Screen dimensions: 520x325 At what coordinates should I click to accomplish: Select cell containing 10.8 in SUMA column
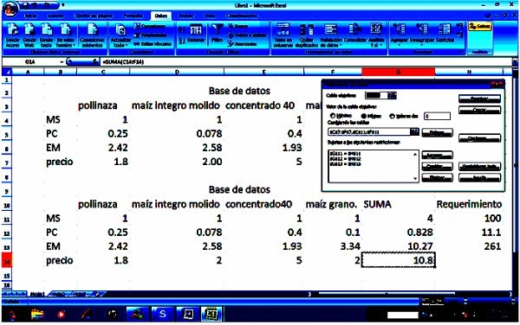pyautogui.click(x=398, y=260)
